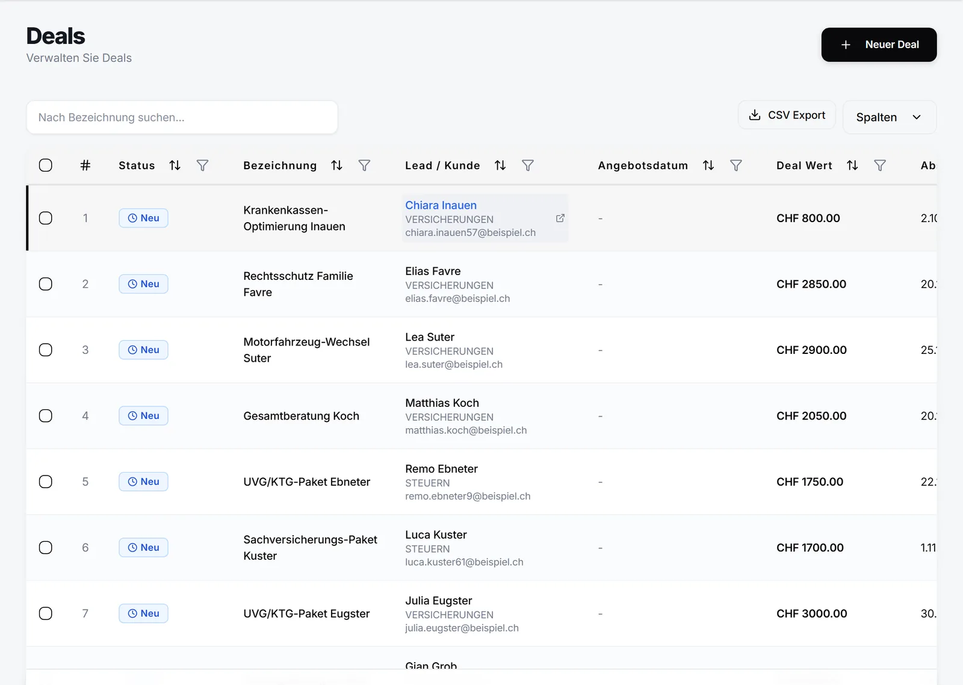Viewport: 963px width, 685px height.
Task: Open the Lead / Kunde column filter
Action: (528, 166)
